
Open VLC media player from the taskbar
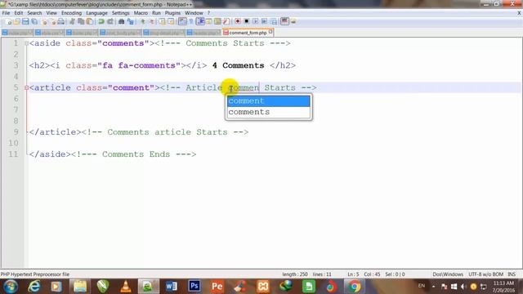(x=126, y=287)
